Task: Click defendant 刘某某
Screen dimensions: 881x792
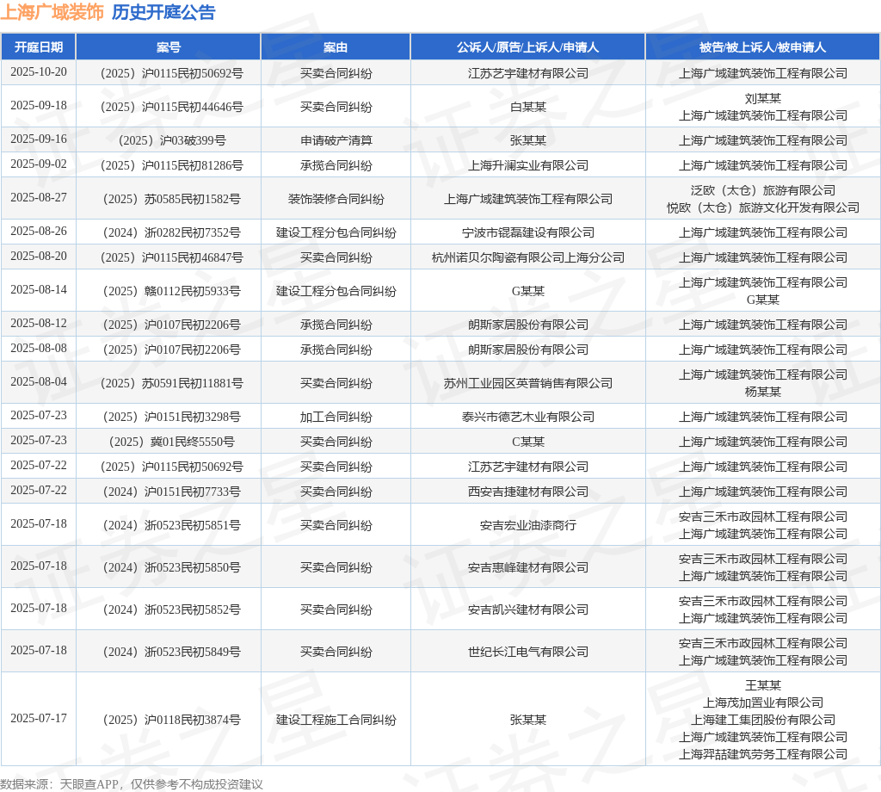Action: [x=763, y=98]
